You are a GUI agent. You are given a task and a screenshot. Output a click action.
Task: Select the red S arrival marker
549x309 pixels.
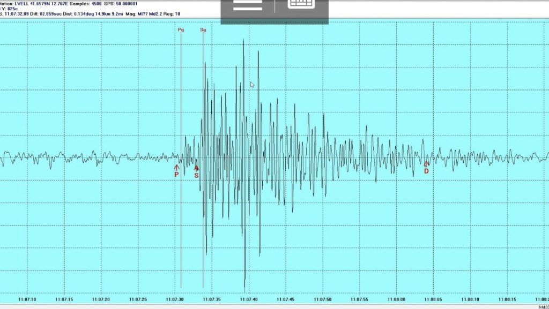pyautogui.click(x=196, y=171)
